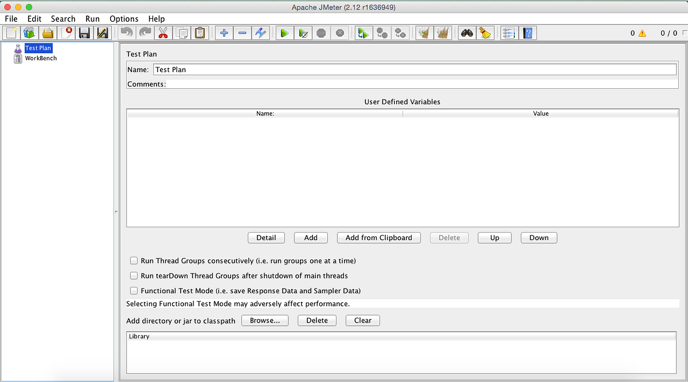688x382 pixels.
Task: Enable Run Thread Groups consecutively
Action: coord(134,261)
